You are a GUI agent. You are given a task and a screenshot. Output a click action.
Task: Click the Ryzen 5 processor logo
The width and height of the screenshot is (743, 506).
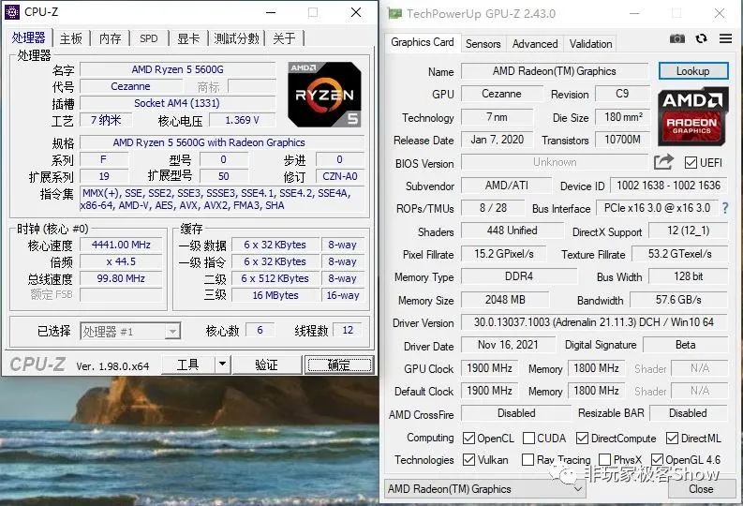tap(324, 95)
